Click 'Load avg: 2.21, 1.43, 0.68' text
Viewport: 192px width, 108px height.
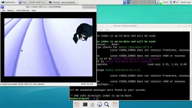pos(167,64)
